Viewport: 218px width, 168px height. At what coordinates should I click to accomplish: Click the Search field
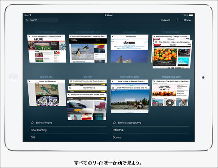(x=42, y=20)
